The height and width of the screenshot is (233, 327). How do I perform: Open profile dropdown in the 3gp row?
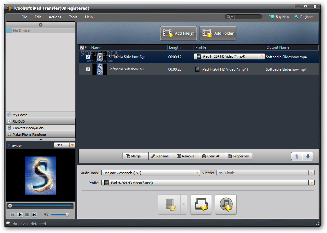point(262,56)
